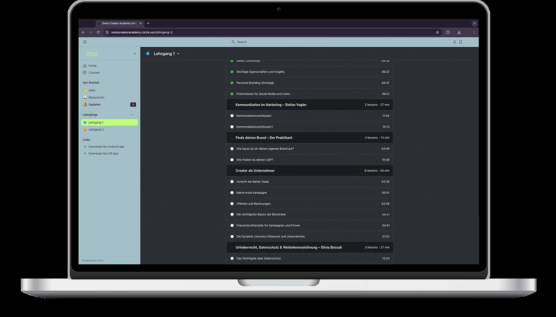The width and height of the screenshot is (556, 317).
Task: Open the Offerten und Rechnungen lesson
Action: pyautogui.click(x=253, y=204)
